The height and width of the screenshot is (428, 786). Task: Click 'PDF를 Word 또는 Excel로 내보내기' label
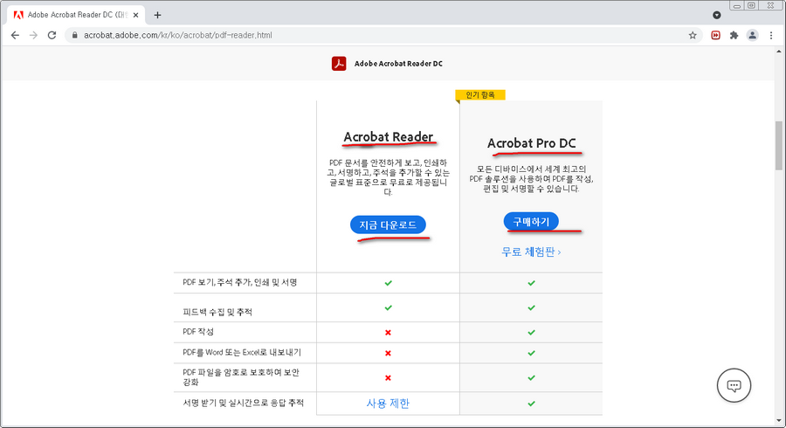pyautogui.click(x=242, y=352)
